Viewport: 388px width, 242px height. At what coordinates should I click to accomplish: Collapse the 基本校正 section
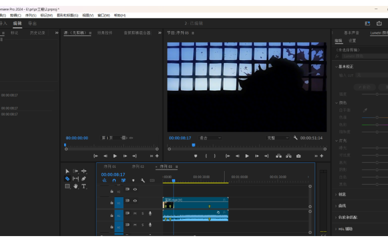click(x=336, y=67)
